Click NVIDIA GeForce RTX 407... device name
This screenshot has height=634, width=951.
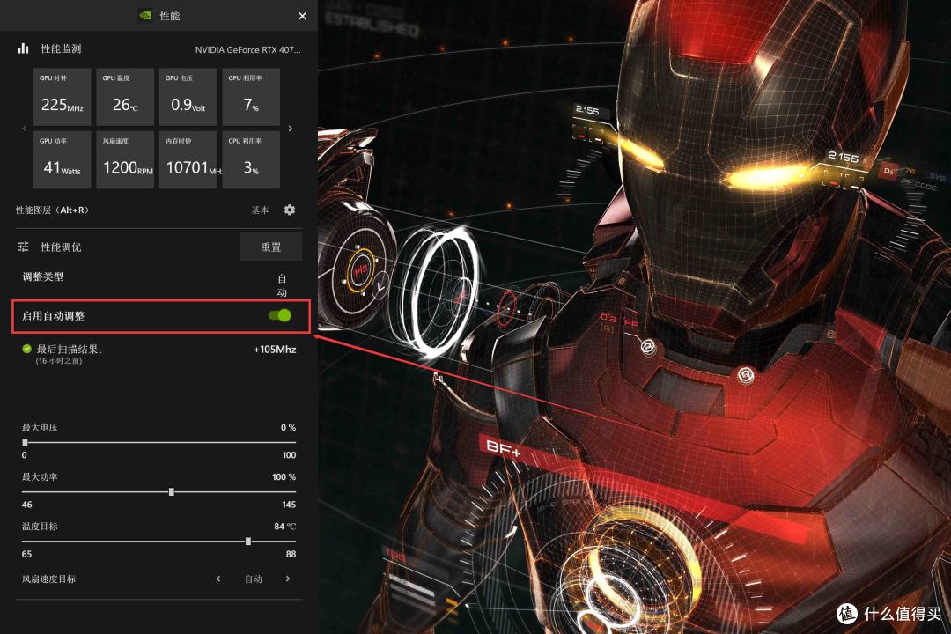(x=247, y=49)
